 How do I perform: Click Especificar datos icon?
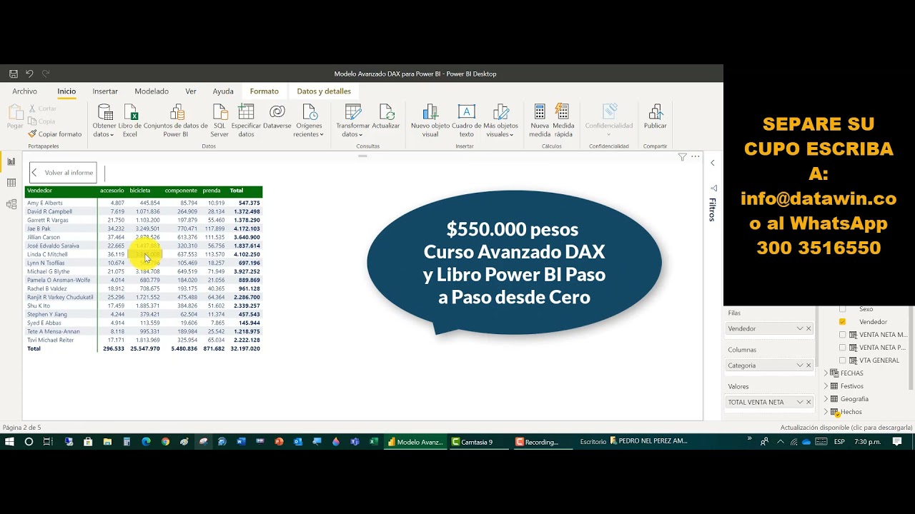(x=246, y=112)
